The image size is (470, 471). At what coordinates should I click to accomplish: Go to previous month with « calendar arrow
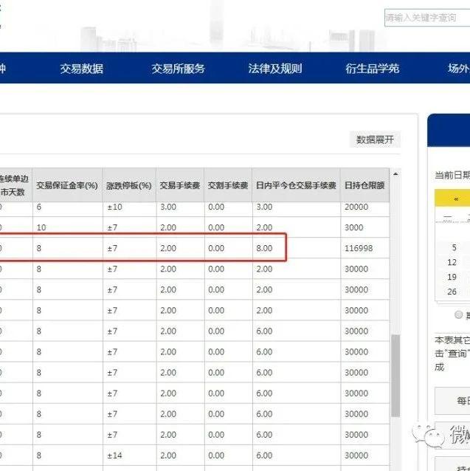[456, 199]
